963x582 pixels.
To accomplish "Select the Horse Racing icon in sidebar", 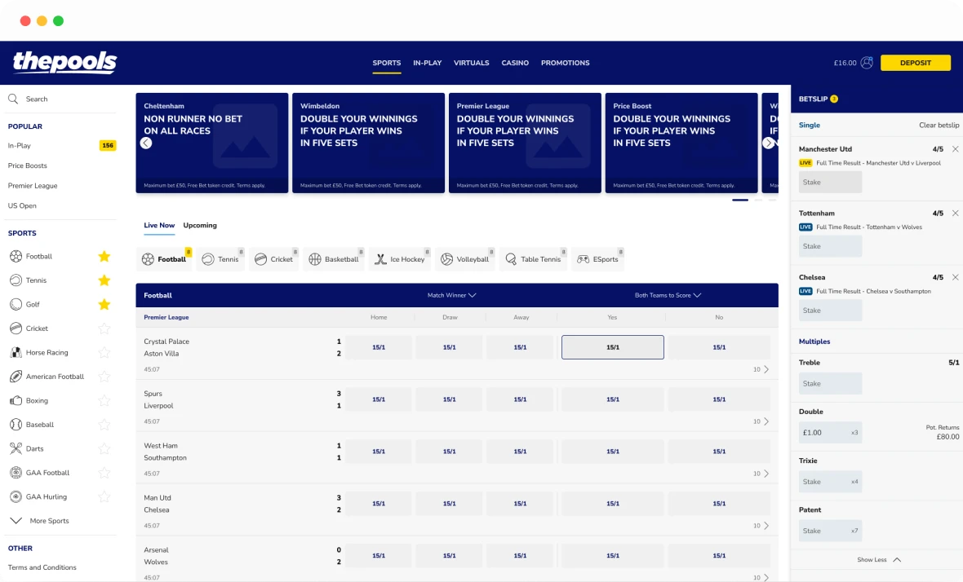I will 16,353.
